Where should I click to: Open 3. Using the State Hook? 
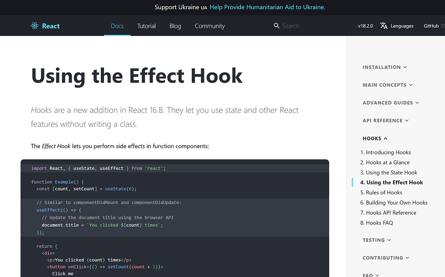[x=389, y=173]
